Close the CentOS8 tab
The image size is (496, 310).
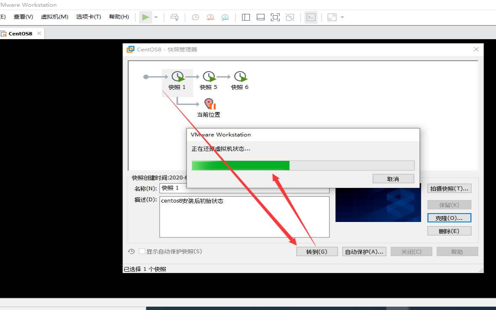39,33
